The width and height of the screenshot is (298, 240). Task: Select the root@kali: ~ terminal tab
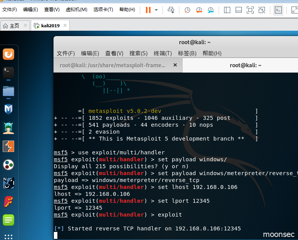(246, 65)
